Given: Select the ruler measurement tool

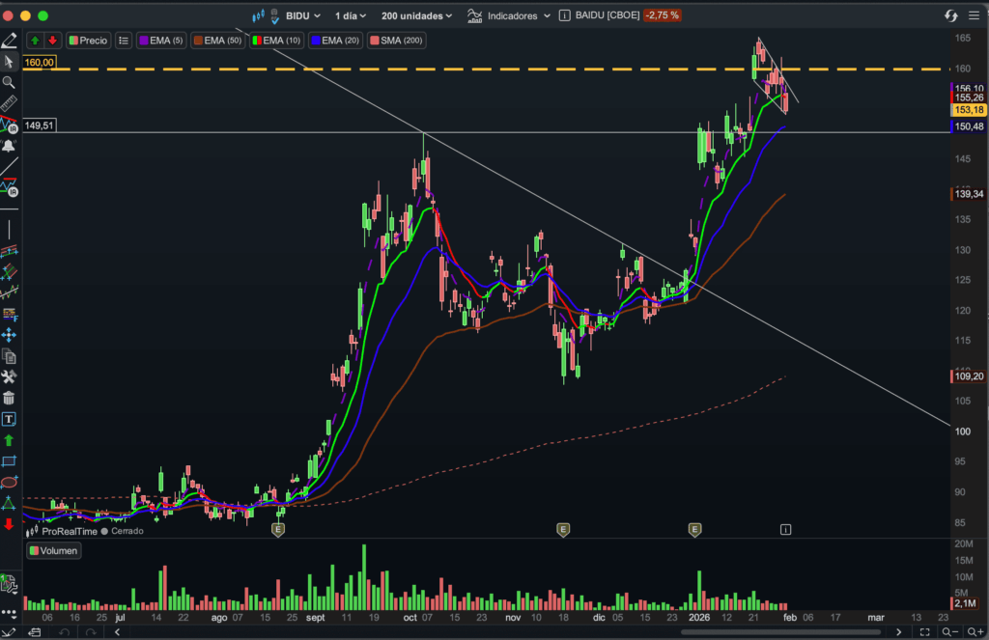Looking at the screenshot, I should [9, 103].
